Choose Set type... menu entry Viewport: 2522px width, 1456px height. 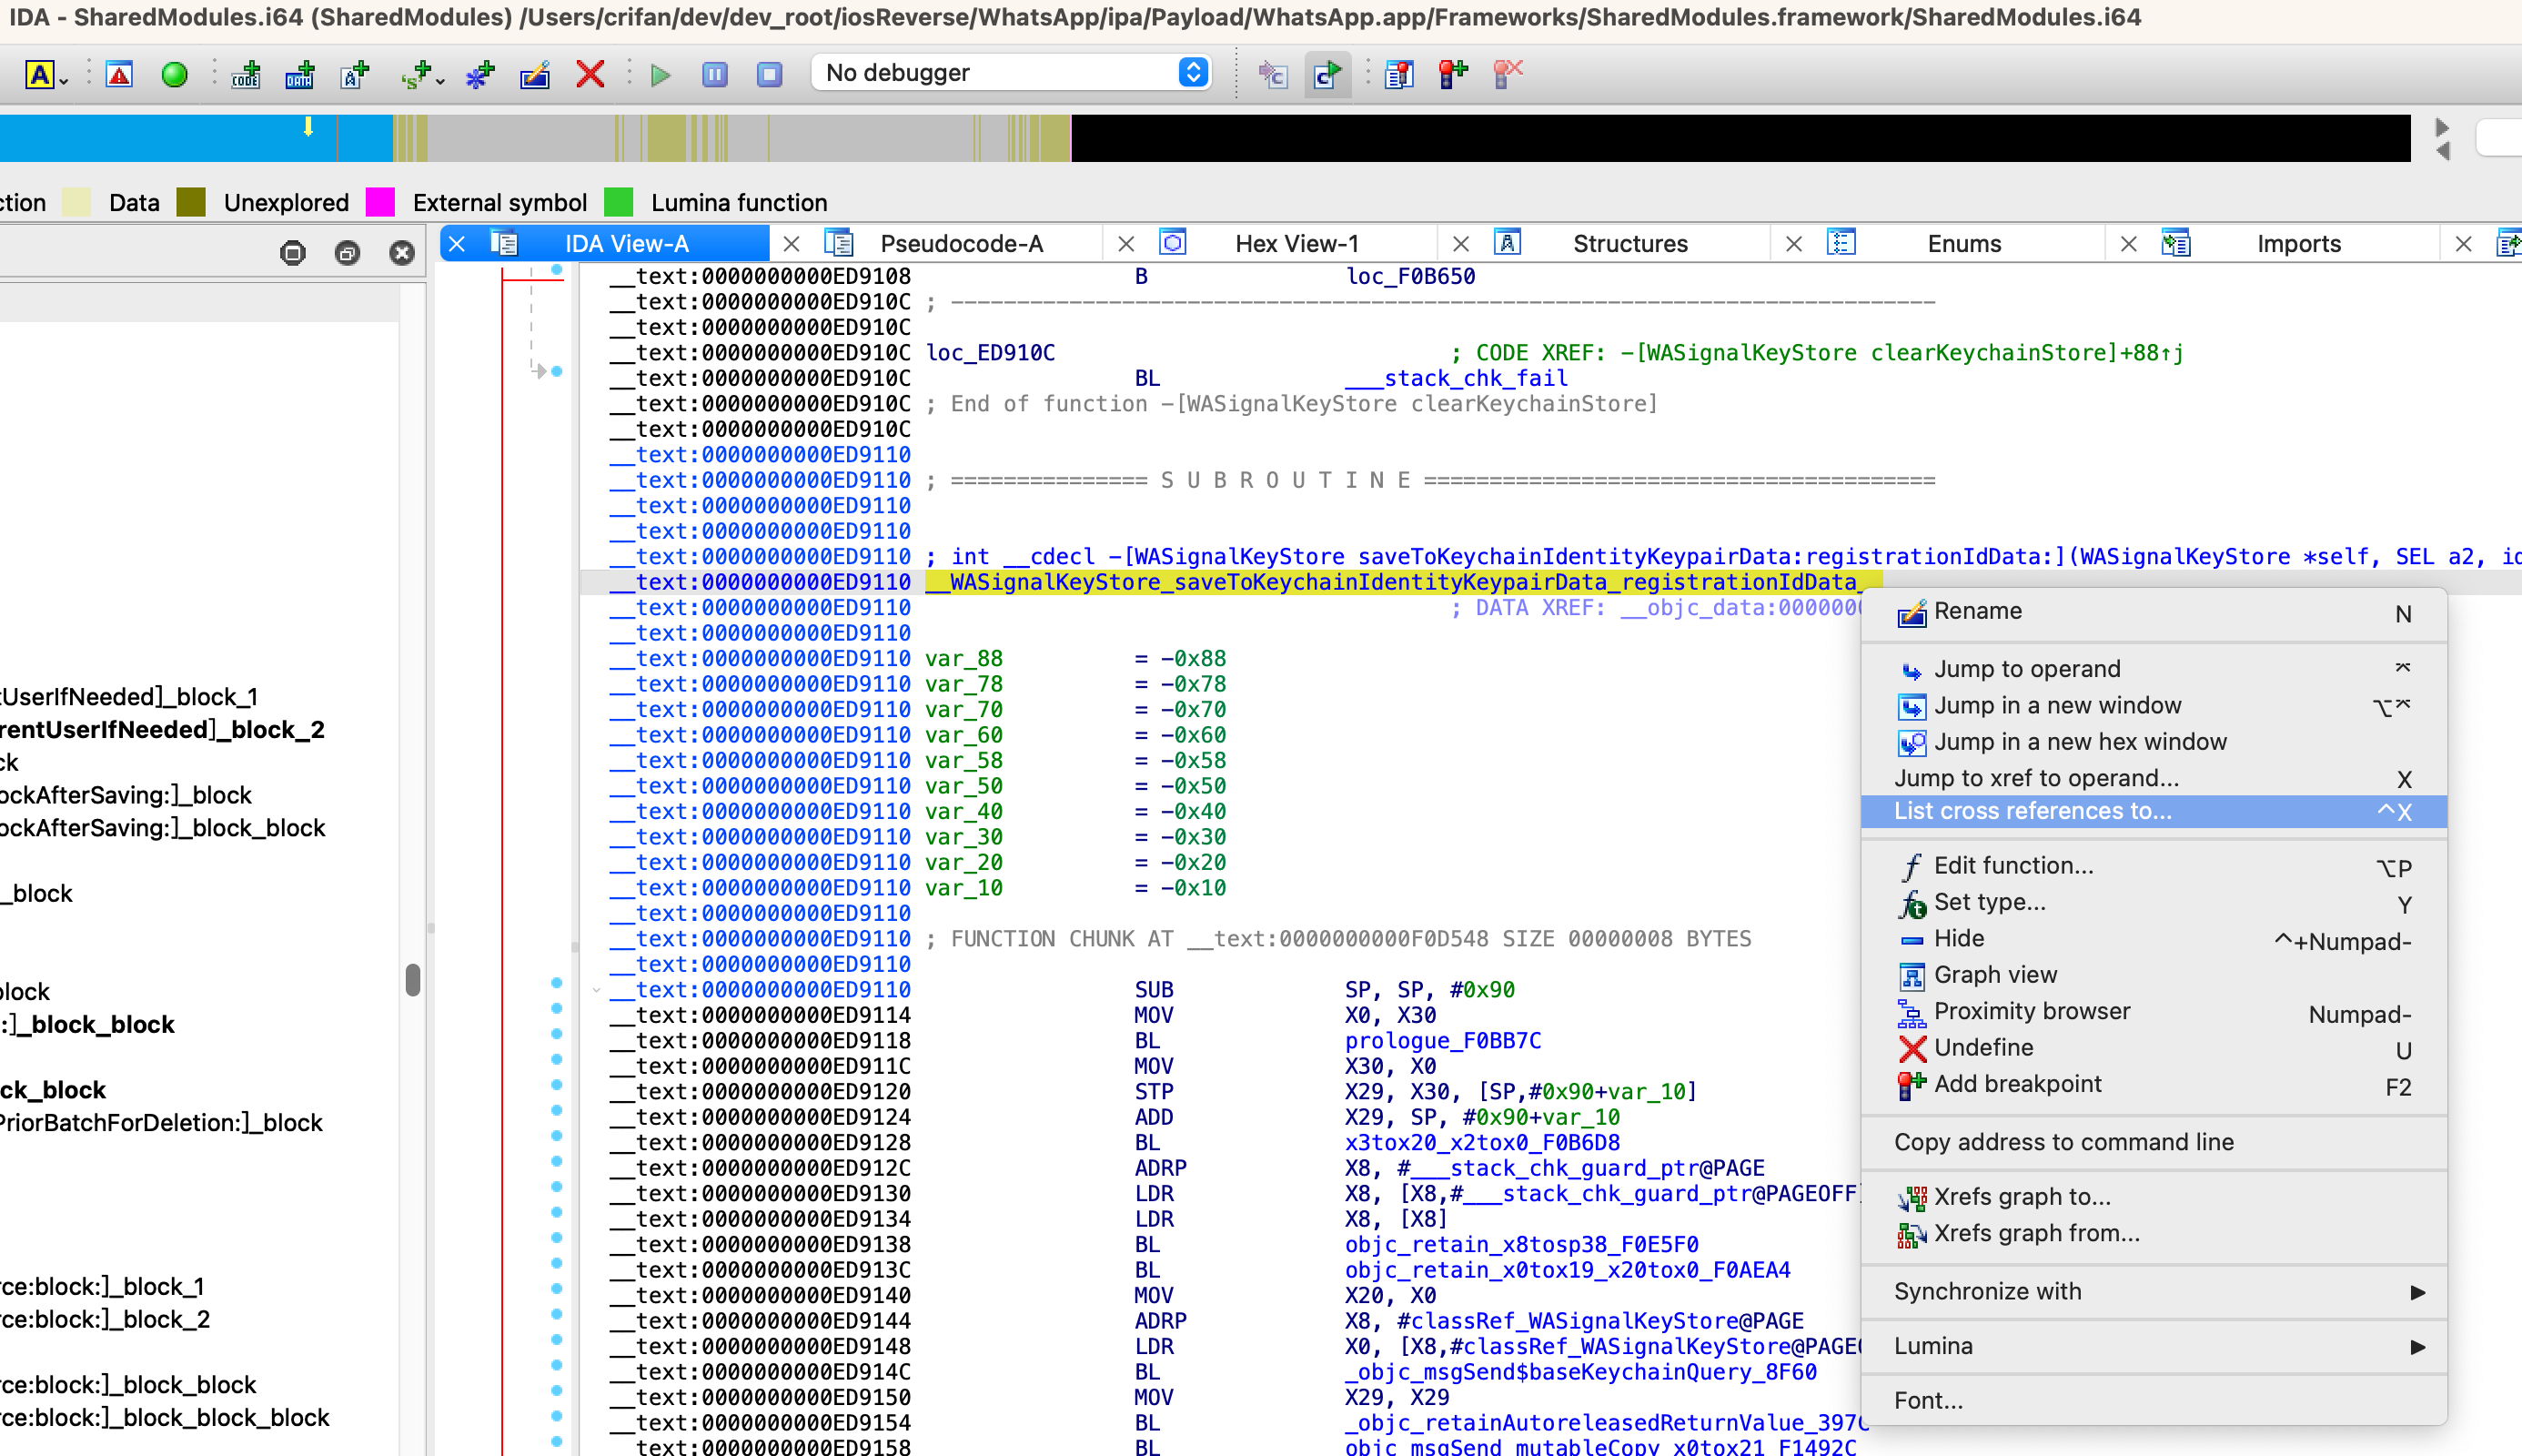coord(2154,902)
